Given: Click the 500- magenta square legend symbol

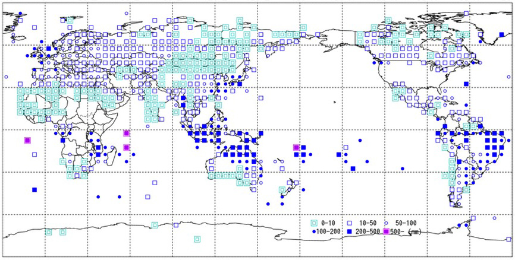Looking at the screenshot, I should tap(386, 231).
